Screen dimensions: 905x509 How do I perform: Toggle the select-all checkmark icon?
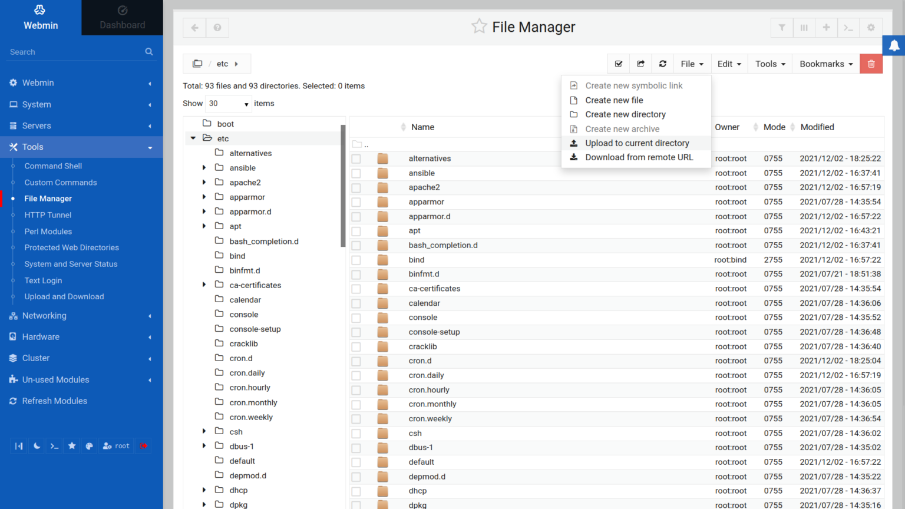(619, 64)
